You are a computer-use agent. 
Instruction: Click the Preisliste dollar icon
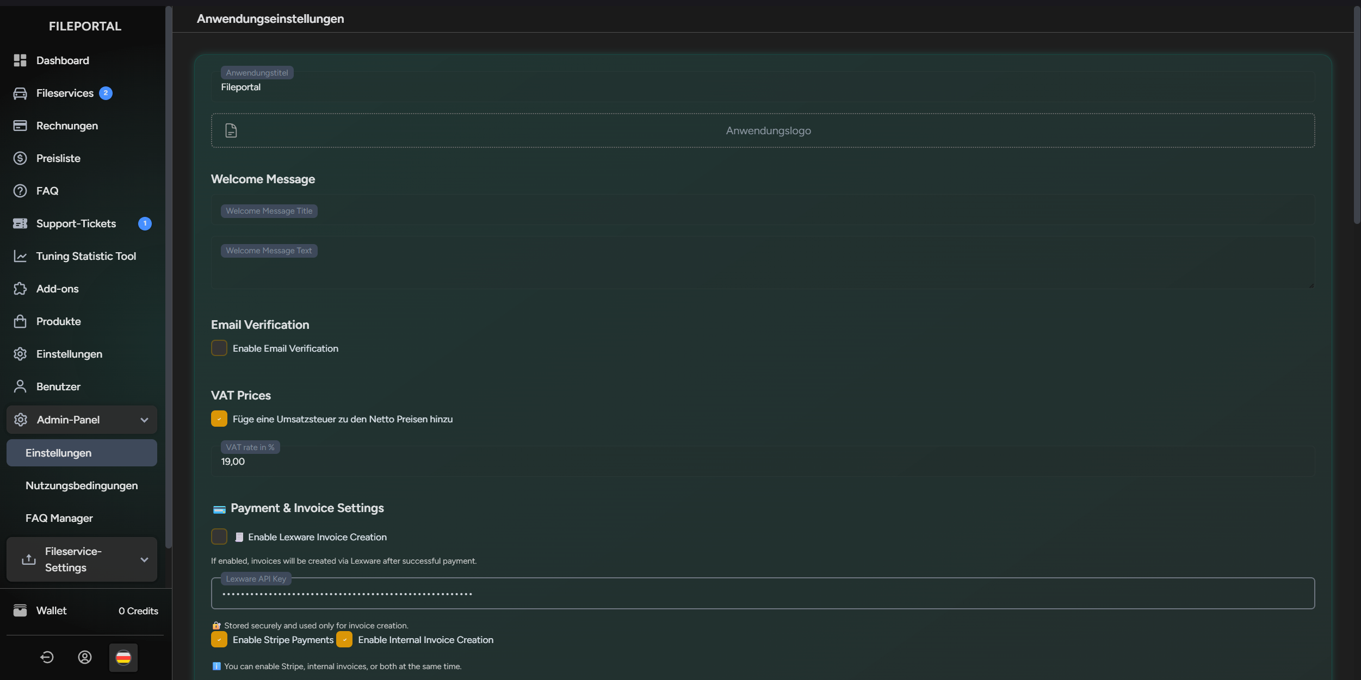pyautogui.click(x=20, y=158)
